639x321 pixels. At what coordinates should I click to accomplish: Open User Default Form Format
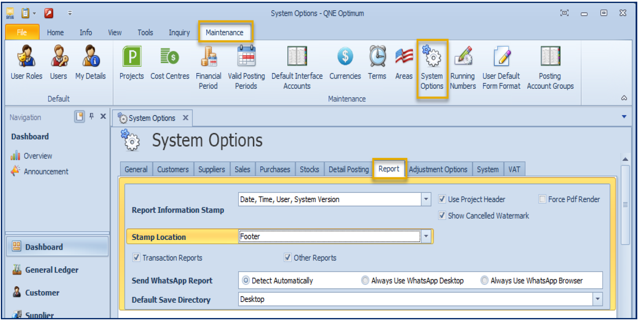tap(501, 68)
